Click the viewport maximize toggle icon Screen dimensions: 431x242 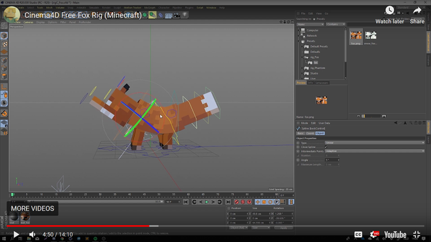click(292, 22)
